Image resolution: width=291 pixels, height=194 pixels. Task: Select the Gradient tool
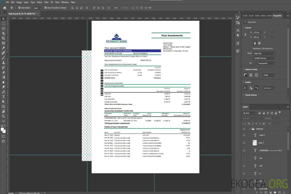(3, 77)
